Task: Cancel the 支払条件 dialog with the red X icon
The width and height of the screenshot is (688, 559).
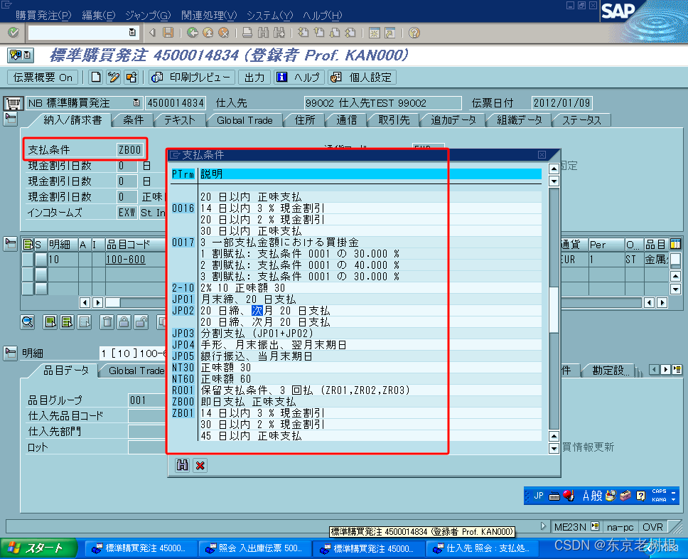Action: tap(200, 465)
